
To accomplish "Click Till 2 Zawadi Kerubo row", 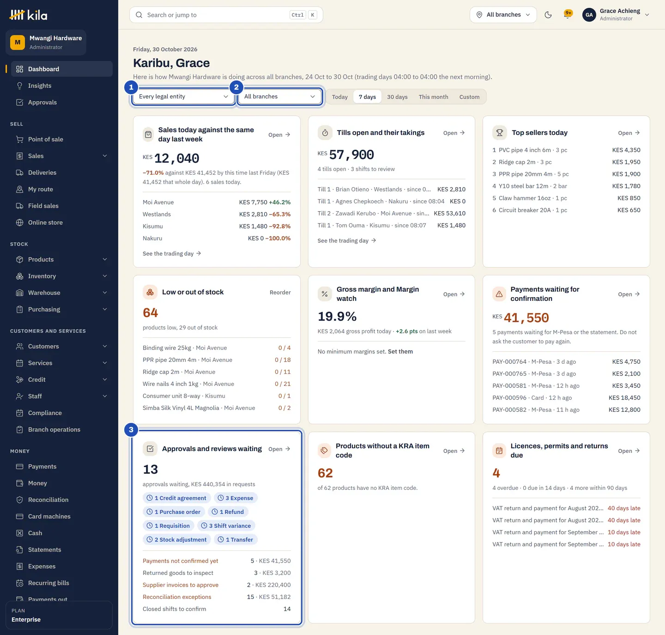I will pos(392,214).
